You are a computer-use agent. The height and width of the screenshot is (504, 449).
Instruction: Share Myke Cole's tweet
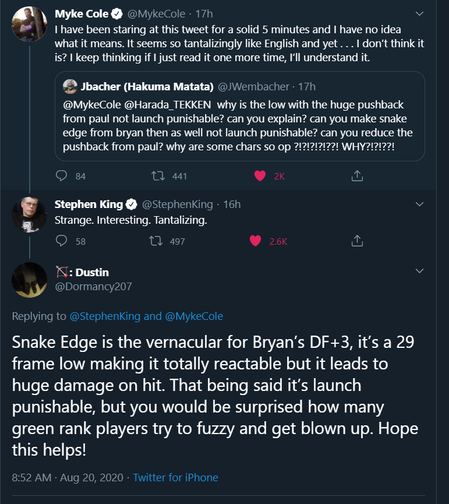point(358,175)
